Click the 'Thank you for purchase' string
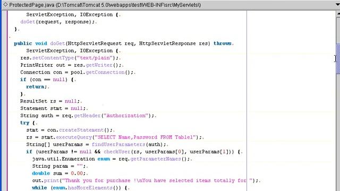Screen dimensions: 340x191 pos(98,180)
